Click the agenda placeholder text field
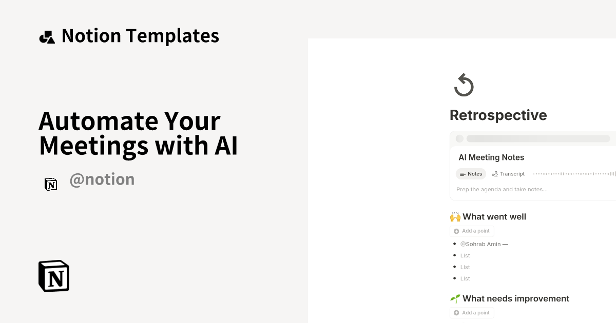Screen dimensions: 616x323 click(x=502, y=189)
